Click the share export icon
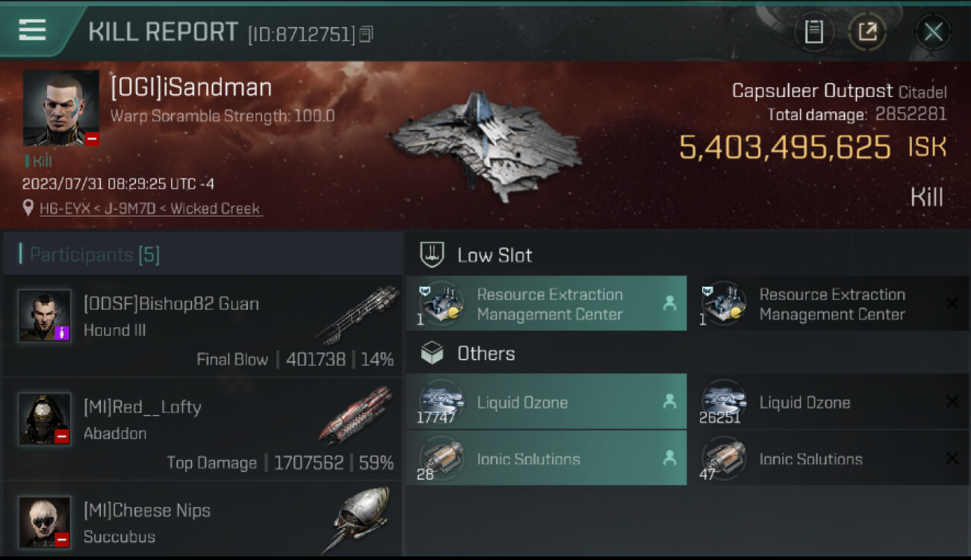The width and height of the screenshot is (971, 560). coord(867,31)
